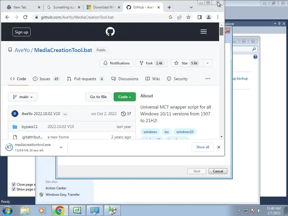Viewport: 288px width, 216px height.
Task: Click volume speaker tray icon
Action: tap(260, 211)
